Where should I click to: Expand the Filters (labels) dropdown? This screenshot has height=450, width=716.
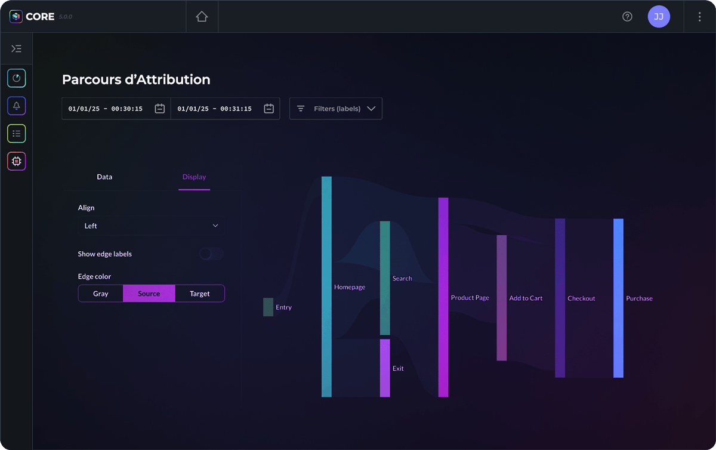click(x=336, y=109)
